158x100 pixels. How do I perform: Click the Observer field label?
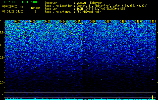pos(51,3)
